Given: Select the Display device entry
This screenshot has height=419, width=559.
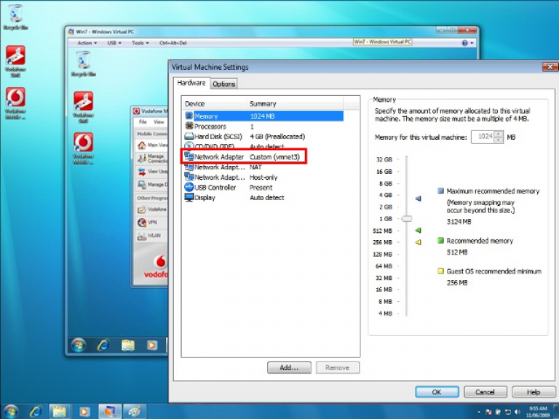Looking at the screenshot, I should (205, 197).
